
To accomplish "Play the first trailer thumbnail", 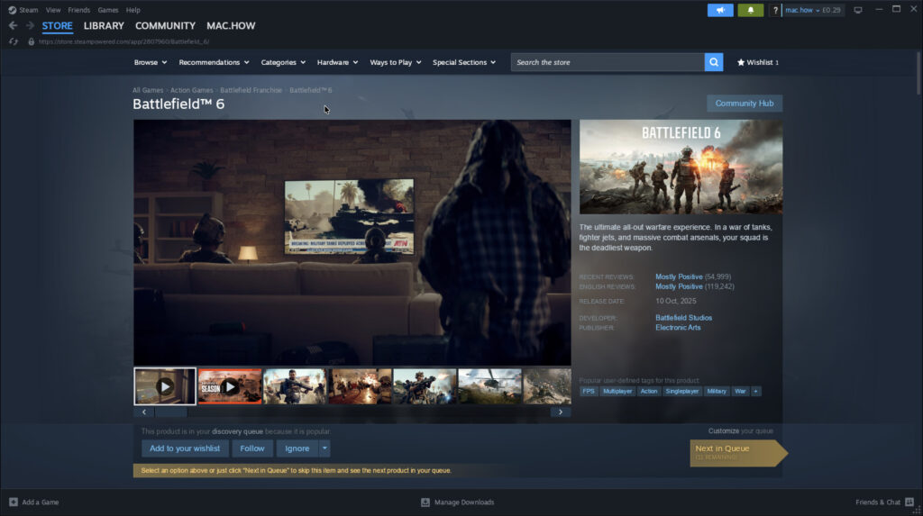I will coord(165,386).
